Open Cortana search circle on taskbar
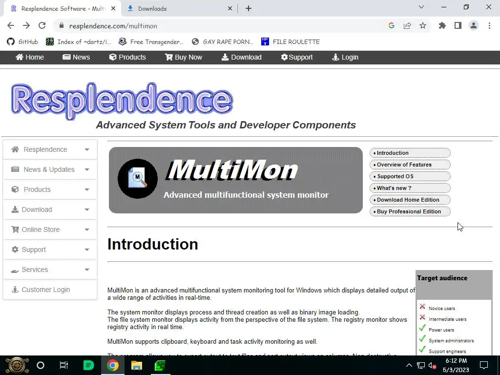The image size is (500, 375). point(41,365)
